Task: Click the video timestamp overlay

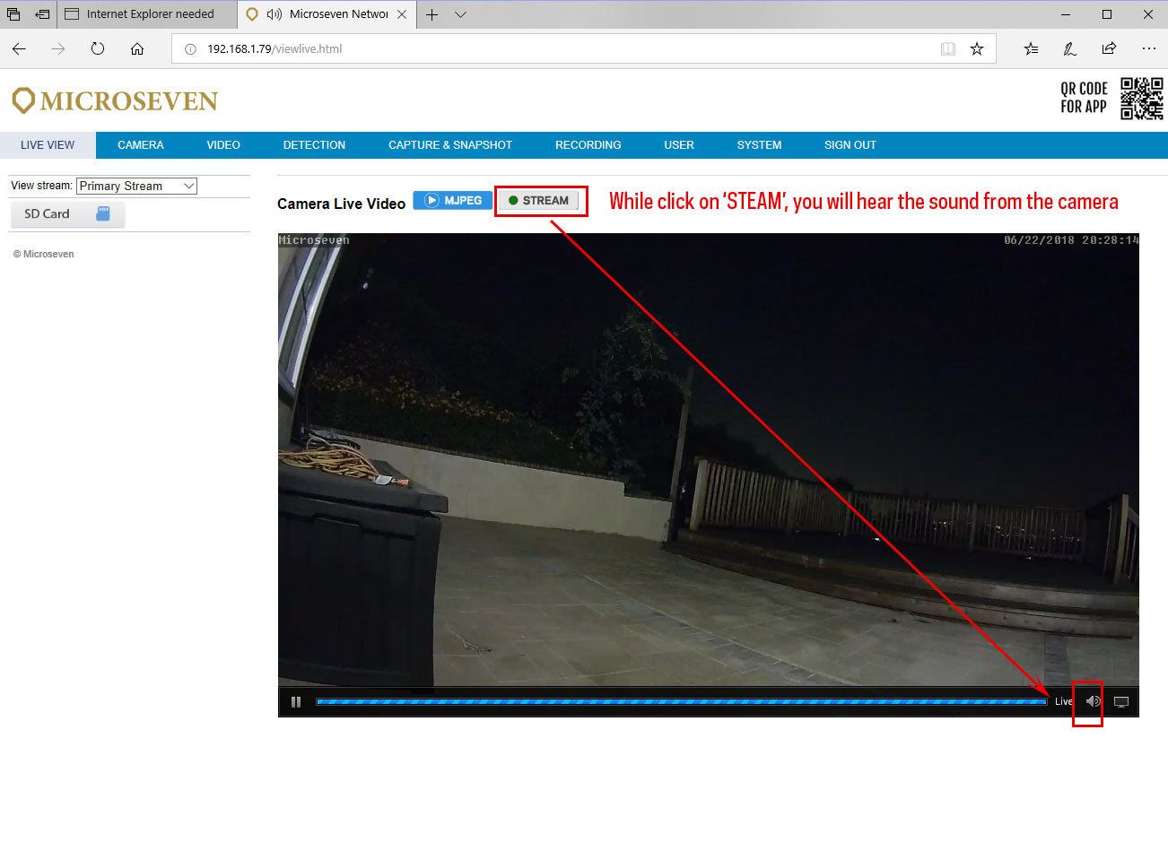Action: (x=1071, y=240)
